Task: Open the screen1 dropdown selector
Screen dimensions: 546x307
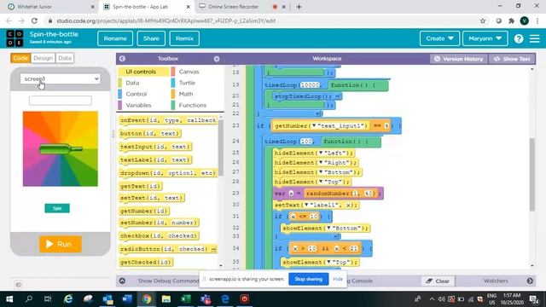Action: click(61, 79)
